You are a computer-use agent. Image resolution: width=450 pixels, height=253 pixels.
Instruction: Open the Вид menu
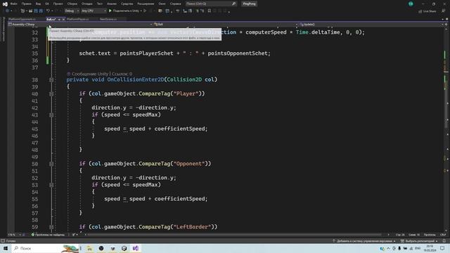pos(38,4)
